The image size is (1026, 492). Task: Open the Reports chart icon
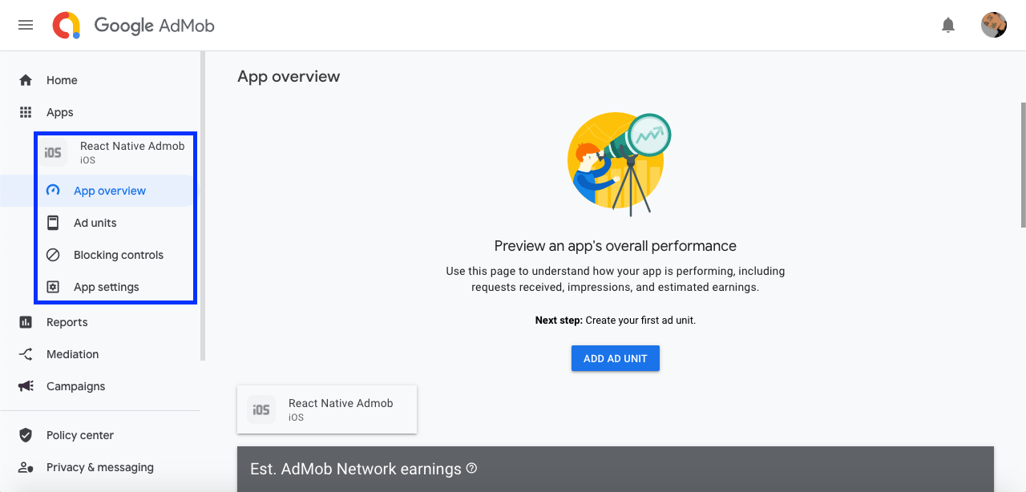[x=25, y=322]
